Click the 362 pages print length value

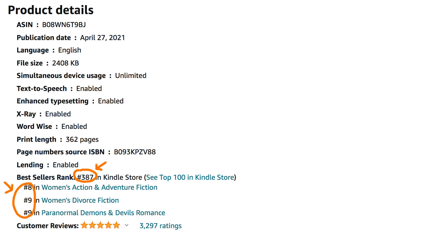[x=82, y=139]
